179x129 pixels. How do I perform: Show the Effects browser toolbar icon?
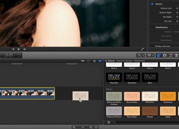[159, 55]
